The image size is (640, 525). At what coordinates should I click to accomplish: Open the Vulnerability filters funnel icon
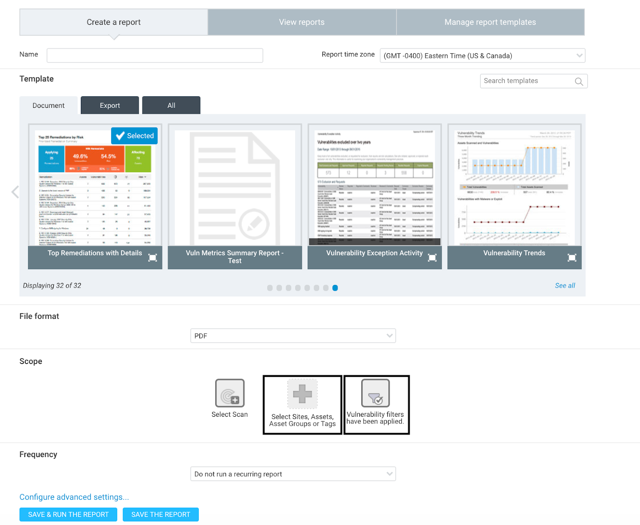pyautogui.click(x=375, y=393)
